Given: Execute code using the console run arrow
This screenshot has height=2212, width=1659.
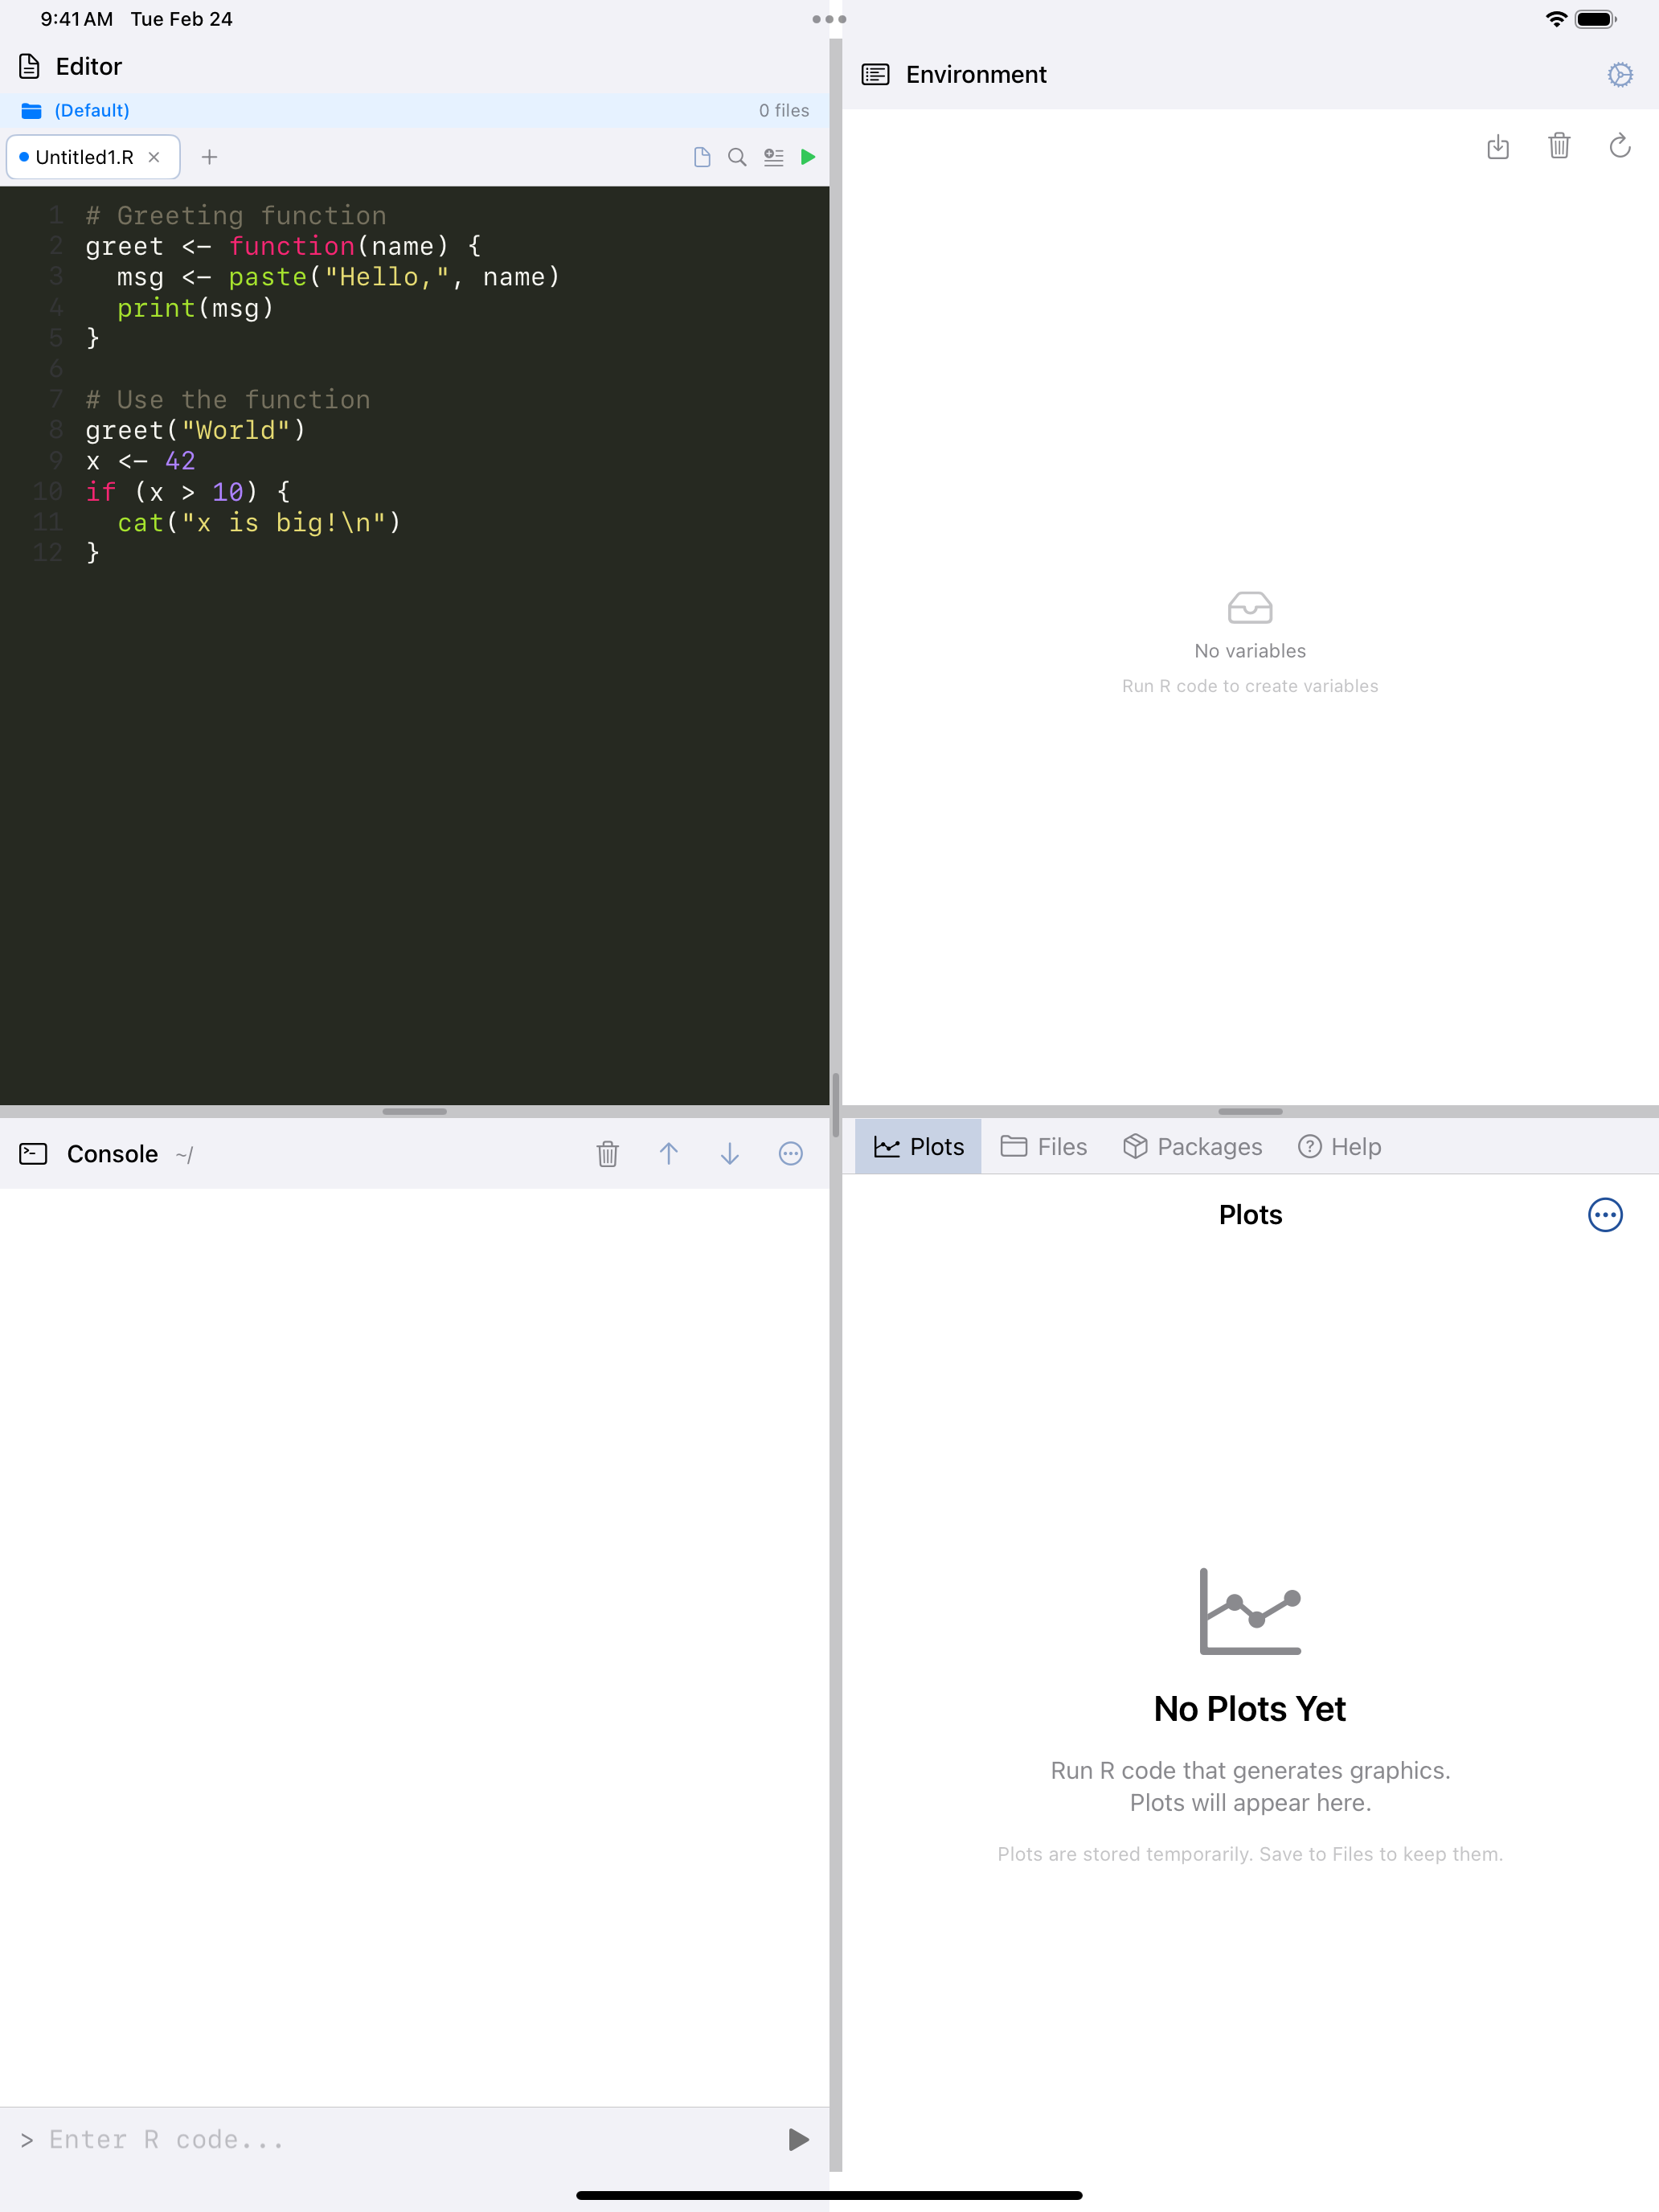Looking at the screenshot, I should (797, 2139).
